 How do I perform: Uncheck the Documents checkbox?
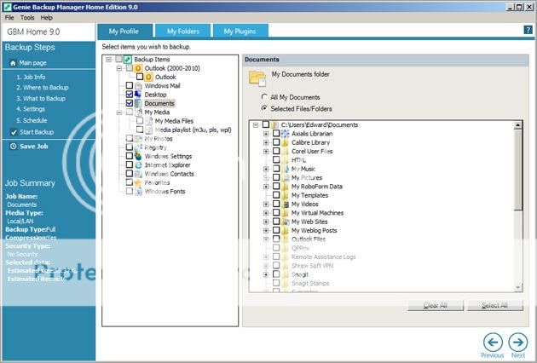(129, 103)
